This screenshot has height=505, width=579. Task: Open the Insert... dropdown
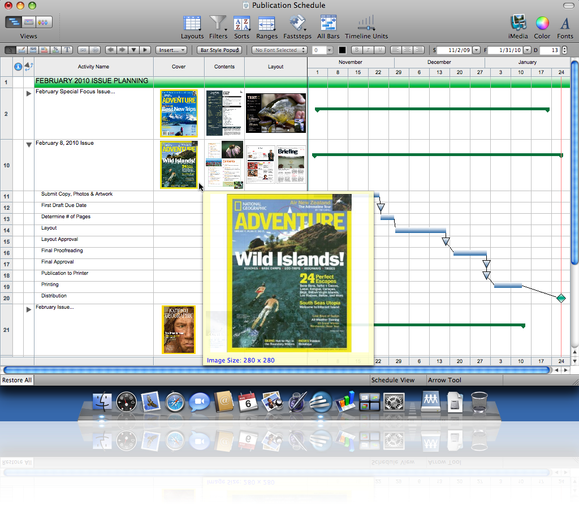tap(171, 50)
